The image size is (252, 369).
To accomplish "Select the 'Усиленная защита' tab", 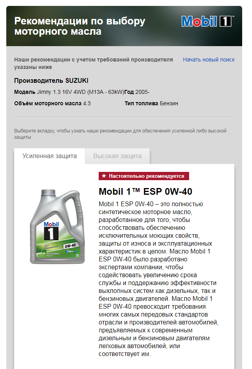I will [x=50, y=156].
